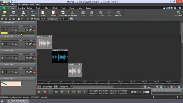Solo the track containing track 02
Viewport: 183px width, 103px height.
(9, 44)
